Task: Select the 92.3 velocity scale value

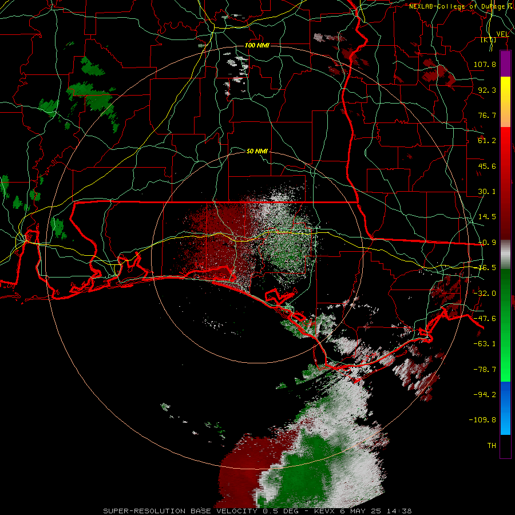Action: point(487,90)
